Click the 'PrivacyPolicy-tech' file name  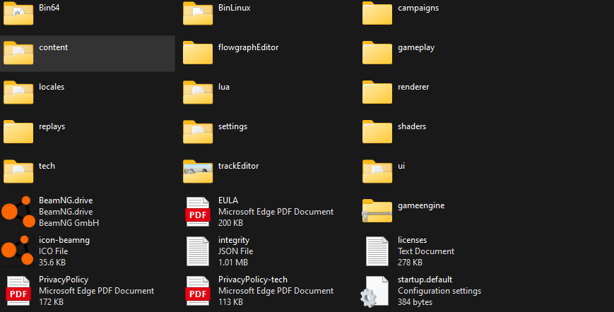[x=252, y=280]
